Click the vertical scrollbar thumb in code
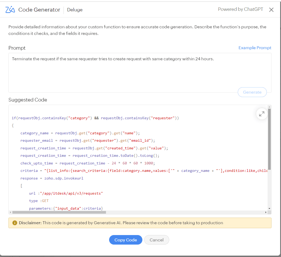 (x=269, y=139)
